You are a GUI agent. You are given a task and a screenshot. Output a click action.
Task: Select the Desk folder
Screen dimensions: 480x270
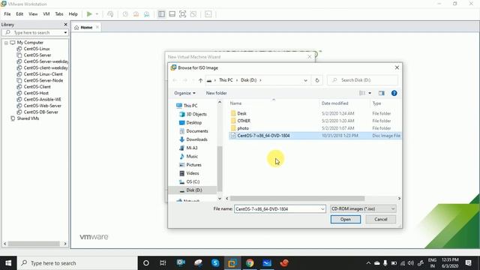(241, 113)
